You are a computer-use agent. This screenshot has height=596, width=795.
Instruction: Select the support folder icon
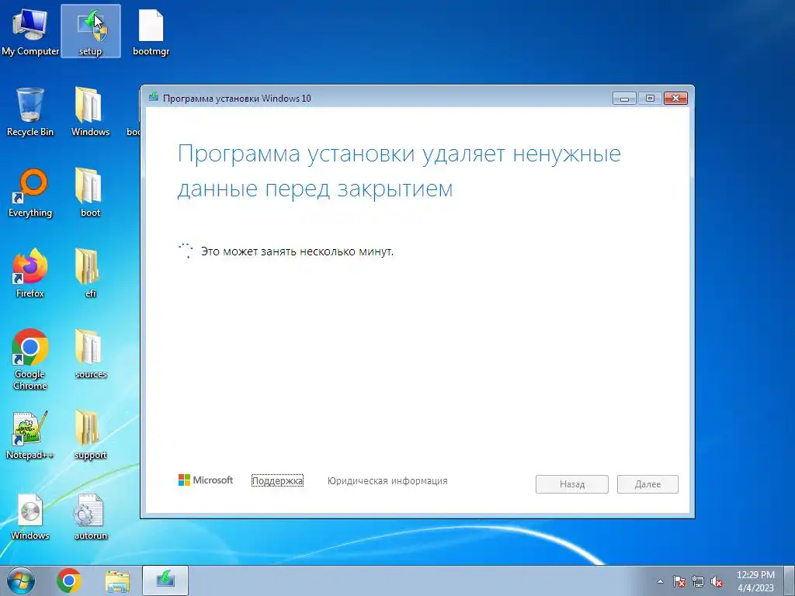[x=90, y=435]
